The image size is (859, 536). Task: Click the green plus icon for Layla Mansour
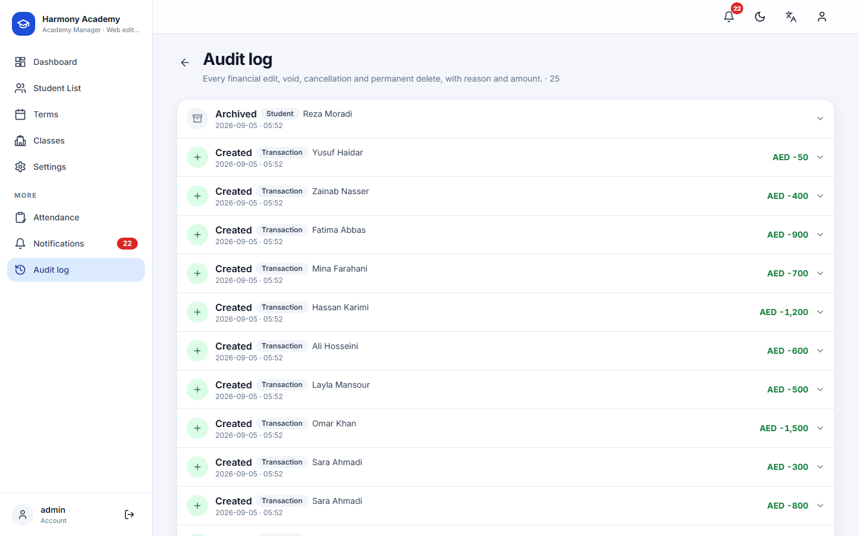(197, 389)
